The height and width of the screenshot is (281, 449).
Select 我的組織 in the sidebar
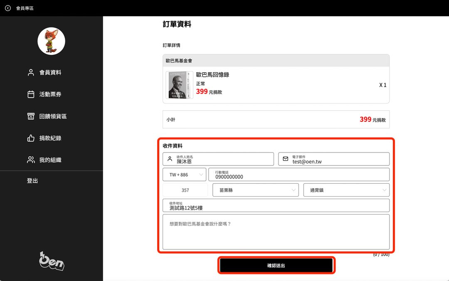point(50,160)
